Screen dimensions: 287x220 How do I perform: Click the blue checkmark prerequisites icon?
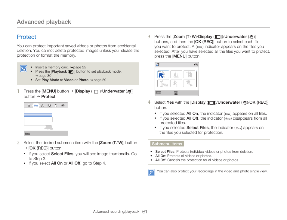click(23, 69)
